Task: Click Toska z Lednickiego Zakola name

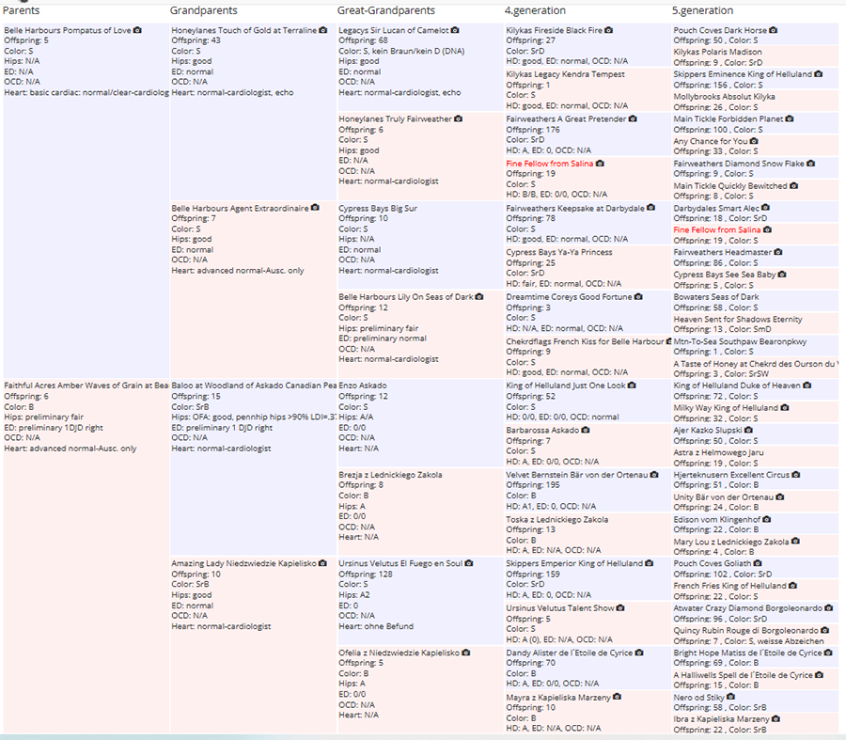Action: coord(556,519)
